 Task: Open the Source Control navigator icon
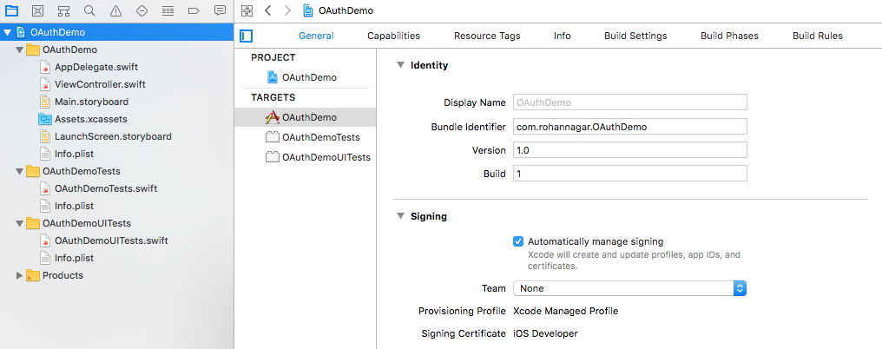tap(37, 10)
